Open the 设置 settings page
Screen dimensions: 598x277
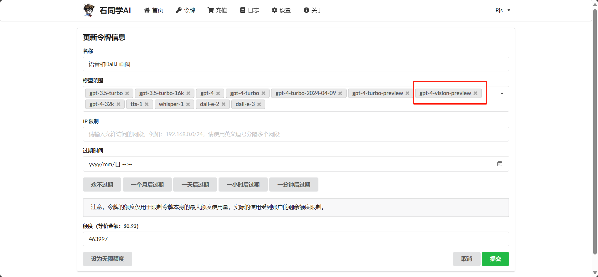pyautogui.click(x=281, y=10)
